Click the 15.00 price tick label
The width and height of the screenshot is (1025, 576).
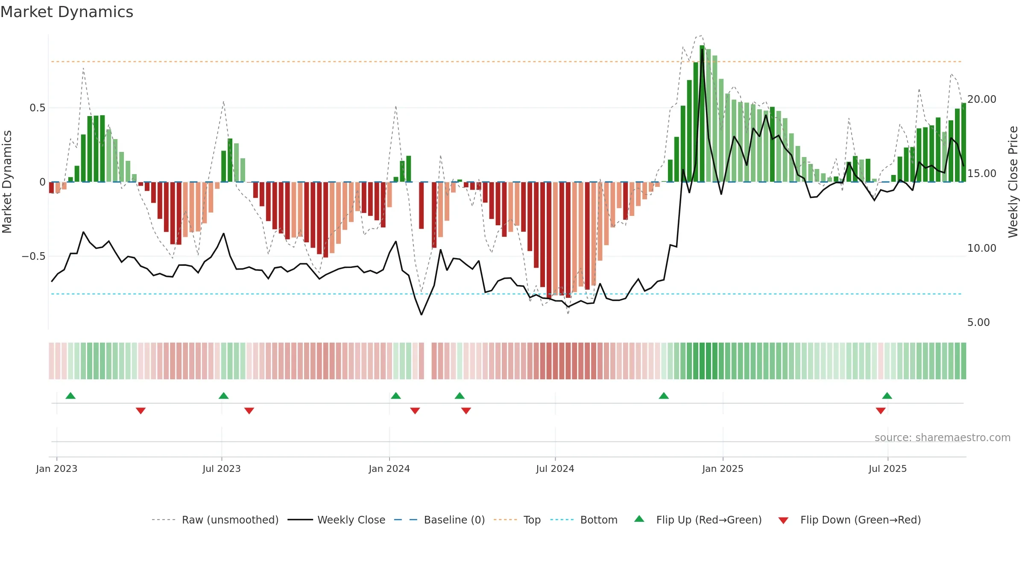982,174
